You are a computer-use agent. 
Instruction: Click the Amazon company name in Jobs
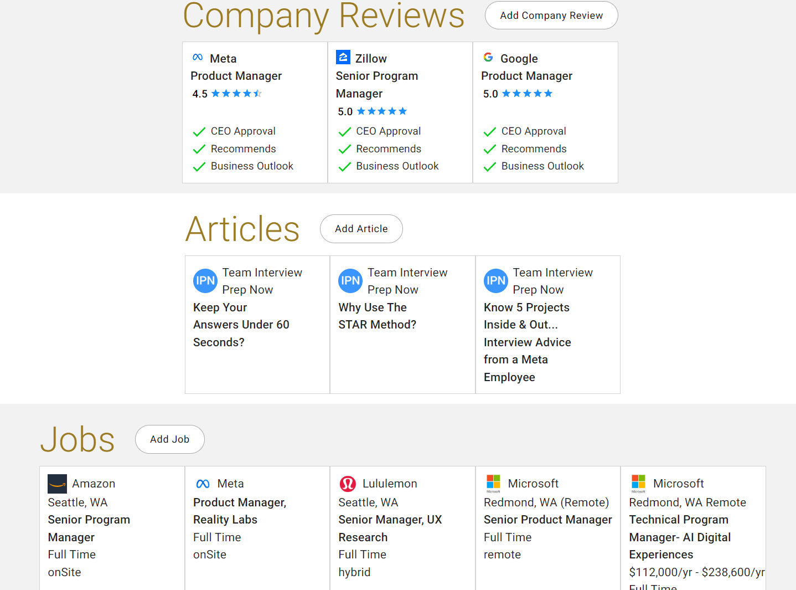94,484
